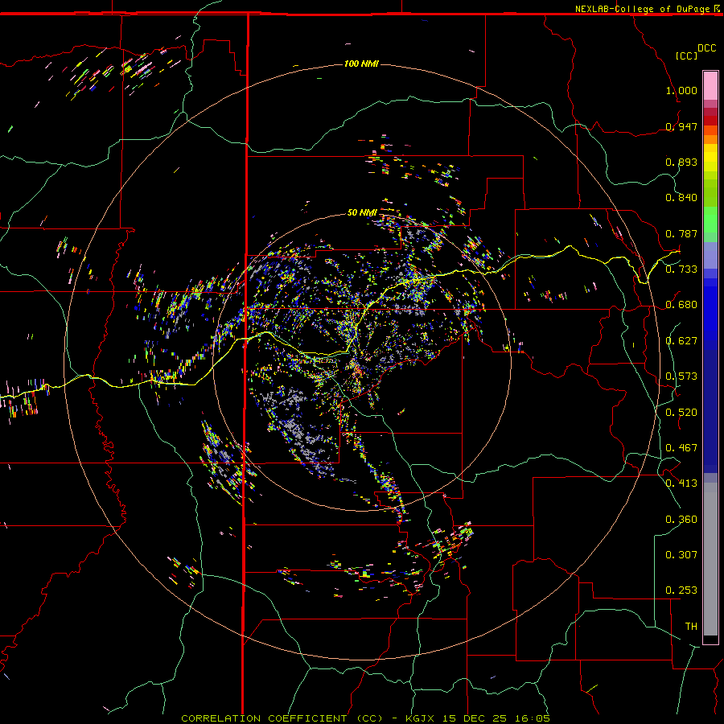
Task: Click the 15 DEC 25 date text
Action: (x=474, y=718)
